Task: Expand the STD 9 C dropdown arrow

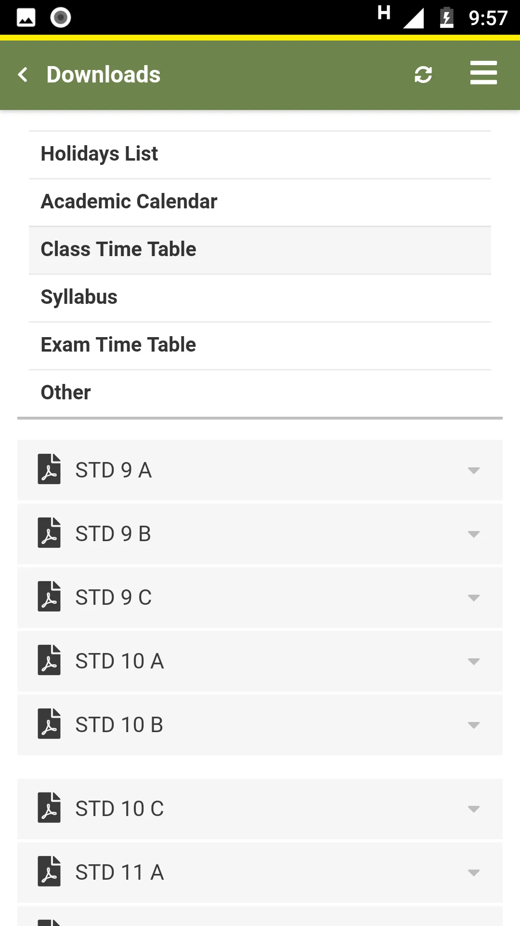Action: click(x=474, y=598)
